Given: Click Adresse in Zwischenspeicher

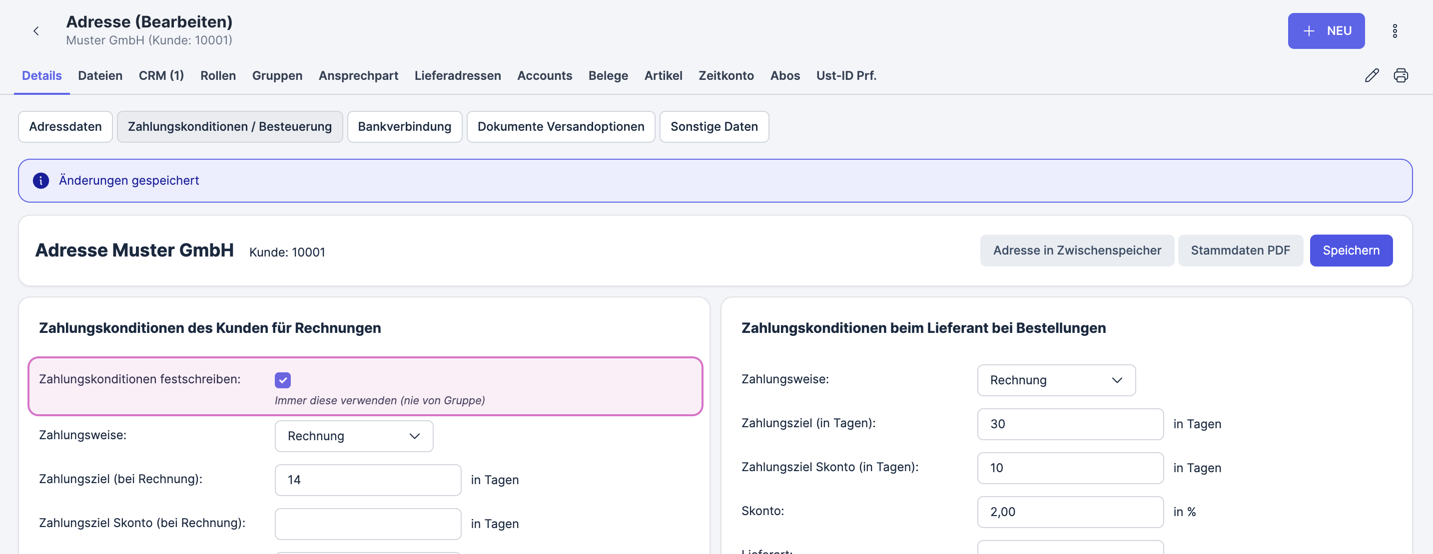Looking at the screenshot, I should click(1077, 250).
